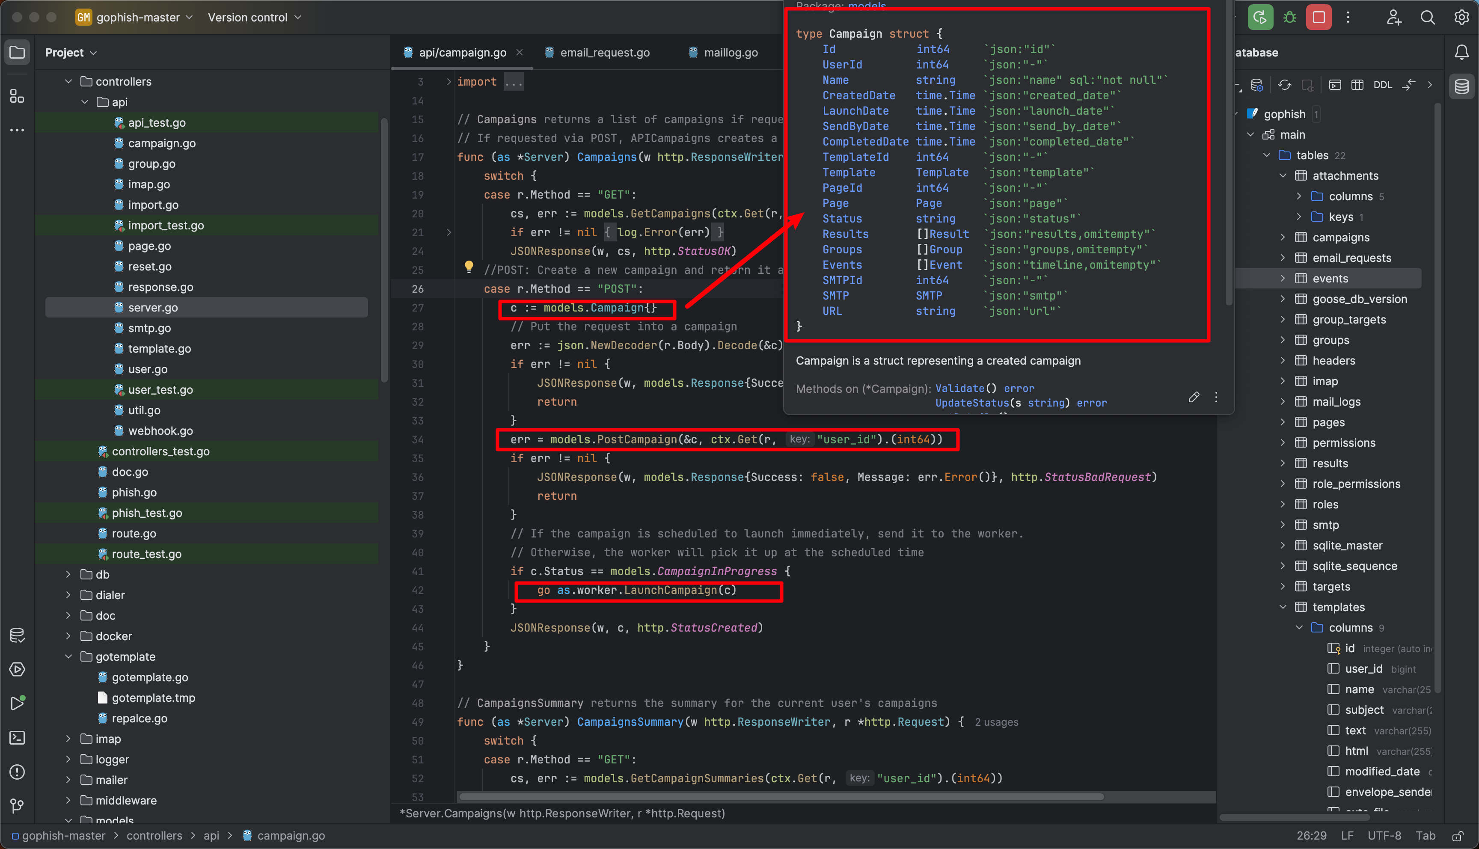The width and height of the screenshot is (1479, 849).
Task: Show more Database toolbar actions via chevron
Action: pyautogui.click(x=1429, y=85)
